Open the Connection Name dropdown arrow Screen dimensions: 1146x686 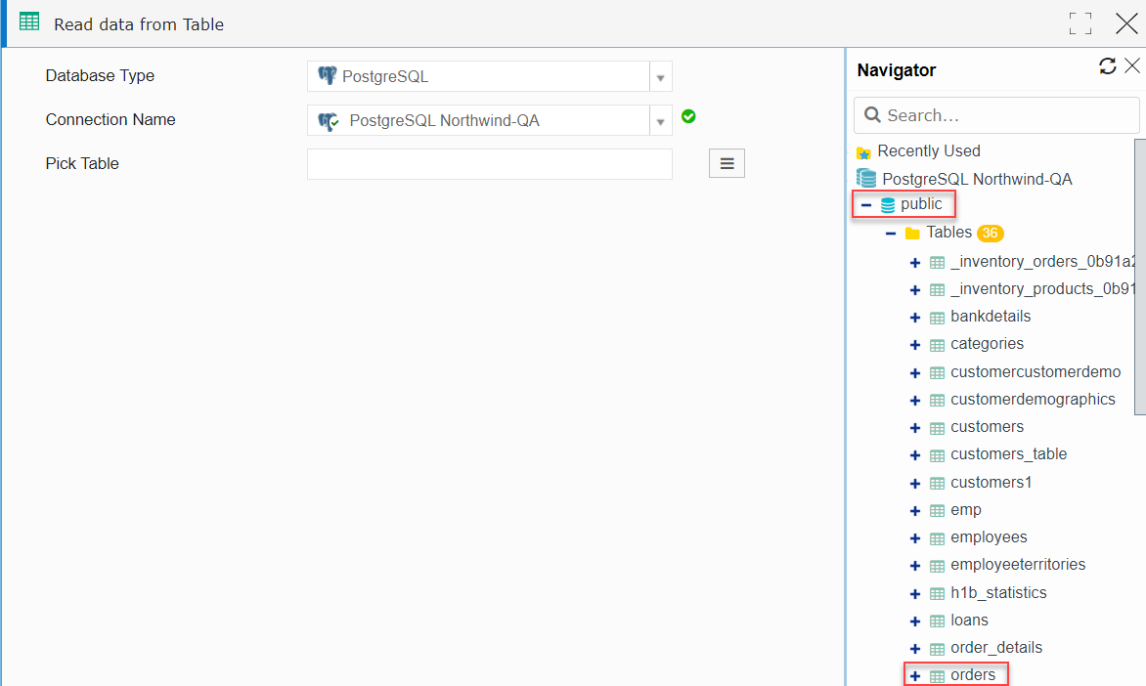(661, 121)
